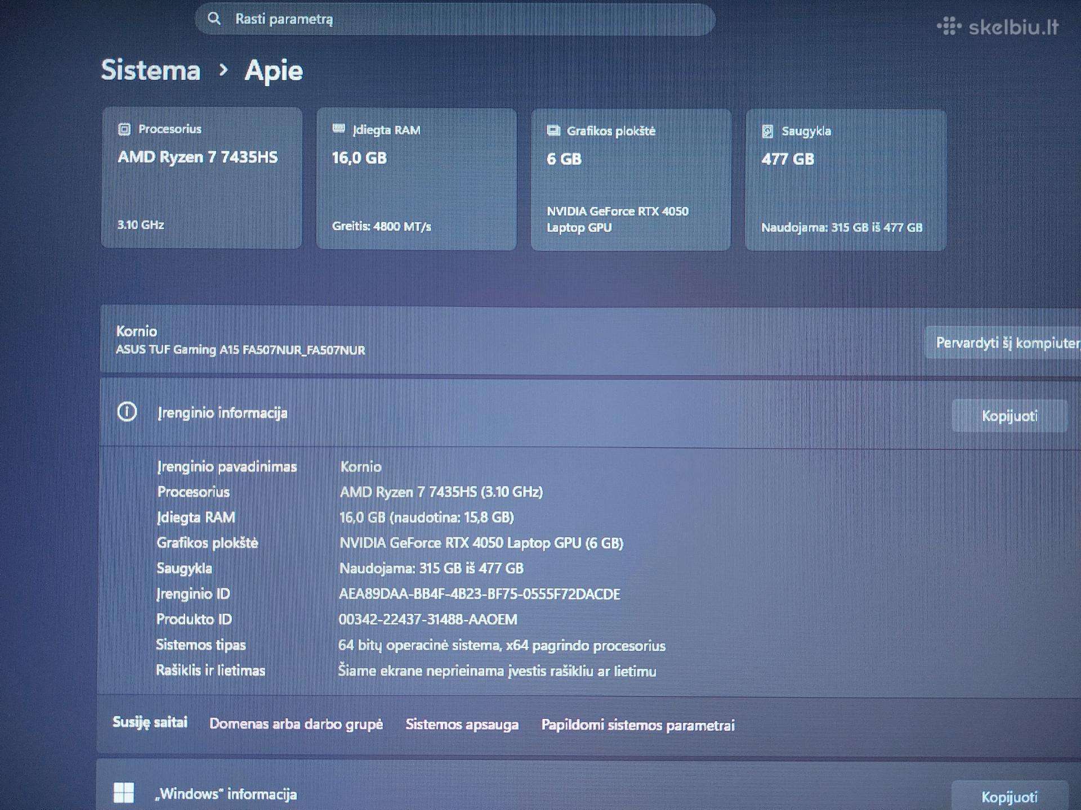Click the device name "Kornio" value in the info list
This screenshot has height=810, width=1081.
coord(361,466)
